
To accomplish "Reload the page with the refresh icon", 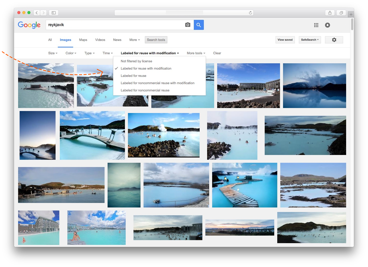I will [x=250, y=13].
